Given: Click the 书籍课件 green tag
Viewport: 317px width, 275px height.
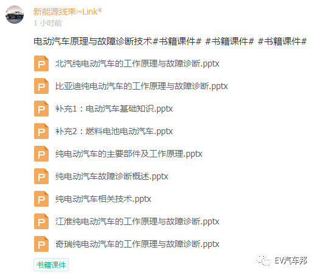Looking at the screenshot, I should click(x=51, y=265).
